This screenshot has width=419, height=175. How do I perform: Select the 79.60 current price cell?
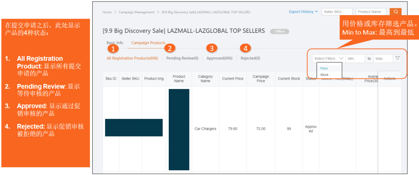[x=233, y=129]
